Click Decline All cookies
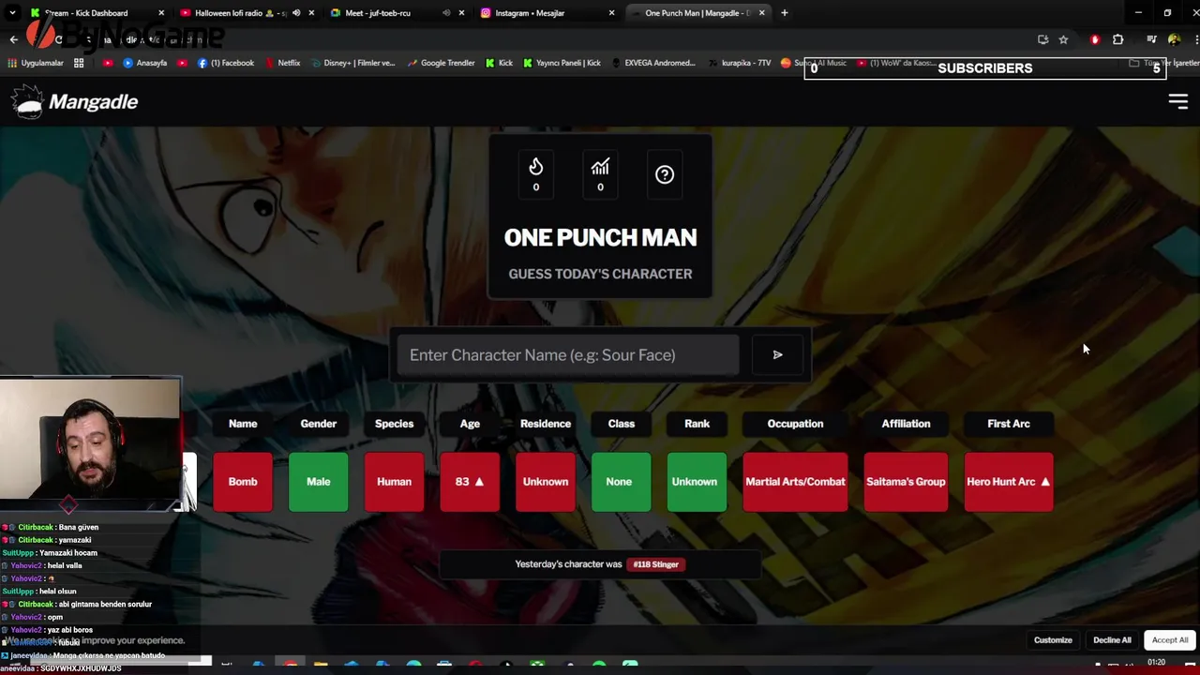The image size is (1200, 675). [x=1112, y=640]
